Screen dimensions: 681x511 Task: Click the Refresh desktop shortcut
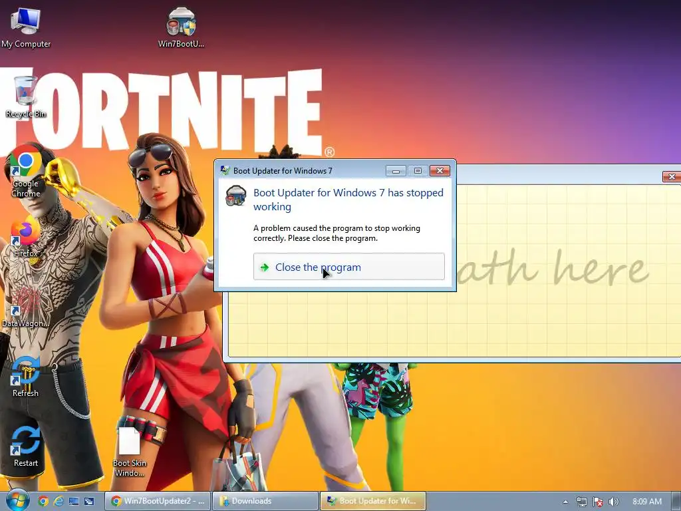click(x=26, y=377)
